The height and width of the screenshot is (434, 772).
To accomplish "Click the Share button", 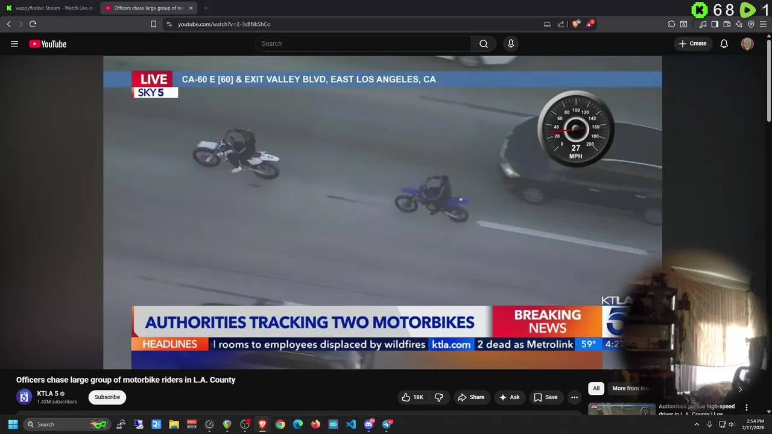I will (471, 397).
